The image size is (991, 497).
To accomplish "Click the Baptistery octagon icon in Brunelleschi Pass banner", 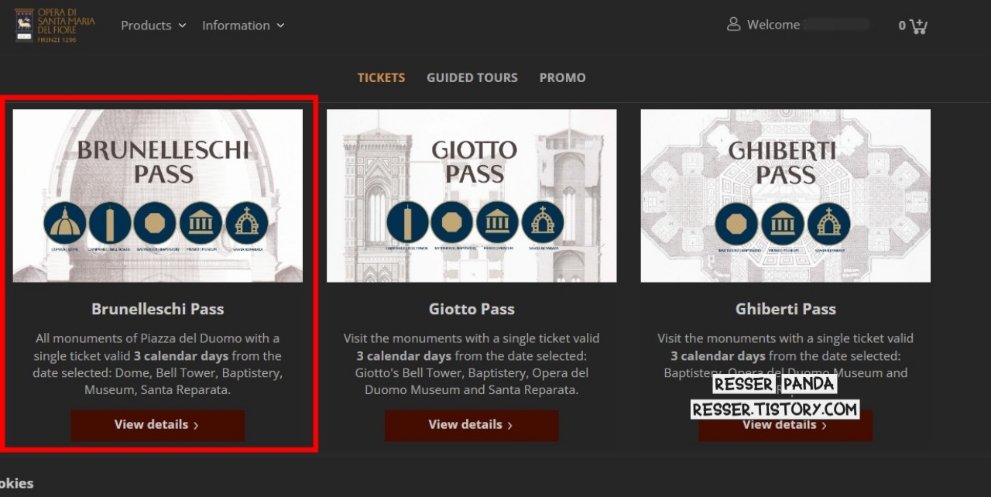I will [155, 223].
